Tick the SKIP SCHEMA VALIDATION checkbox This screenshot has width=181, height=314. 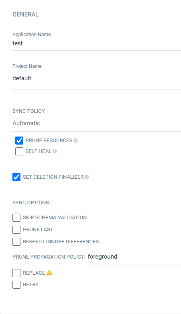pos(16,218)
